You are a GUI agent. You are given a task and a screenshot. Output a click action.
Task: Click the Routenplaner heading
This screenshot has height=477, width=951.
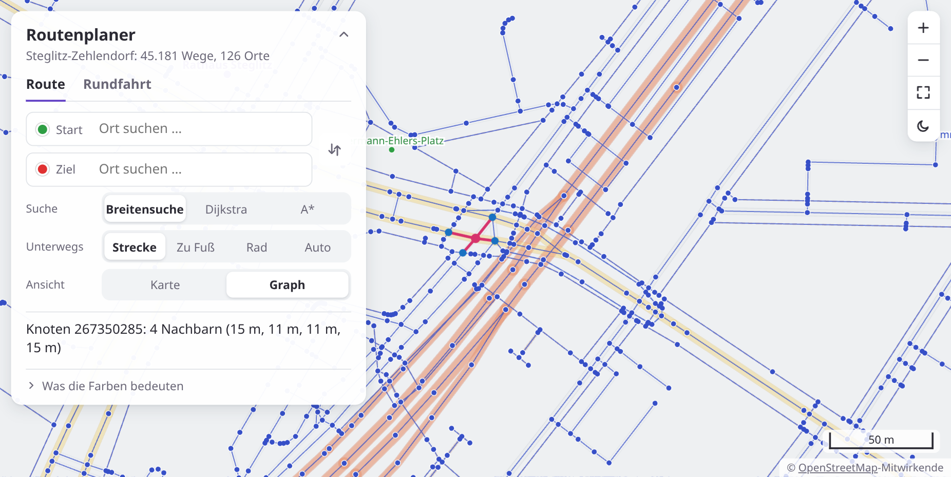point(81,35)
